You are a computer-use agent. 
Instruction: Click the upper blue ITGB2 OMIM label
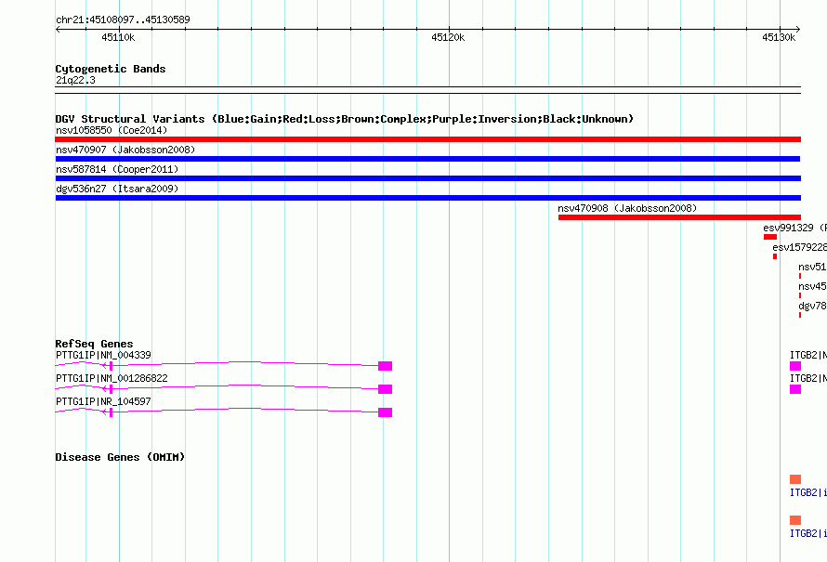pyautogui.click(x=808, y=492)
